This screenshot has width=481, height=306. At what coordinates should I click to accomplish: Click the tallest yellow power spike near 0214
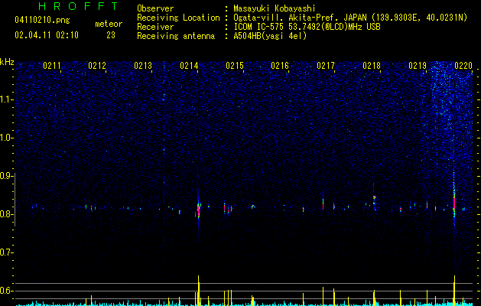tap(199, 291)
